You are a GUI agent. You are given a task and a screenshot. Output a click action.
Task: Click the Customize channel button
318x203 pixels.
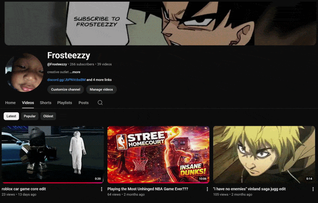[66, 90]
